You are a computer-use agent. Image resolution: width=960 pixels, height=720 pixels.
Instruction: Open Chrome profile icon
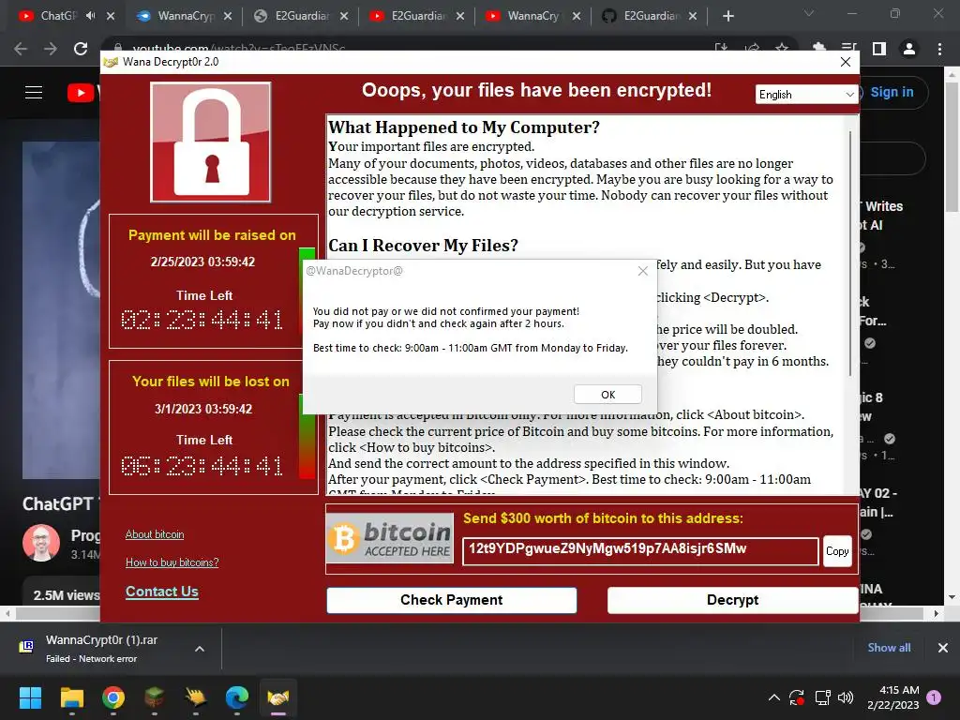[909, 49]
